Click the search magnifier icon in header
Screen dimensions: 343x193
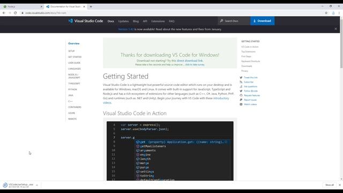pyautogui.click(x=221, y=21)
